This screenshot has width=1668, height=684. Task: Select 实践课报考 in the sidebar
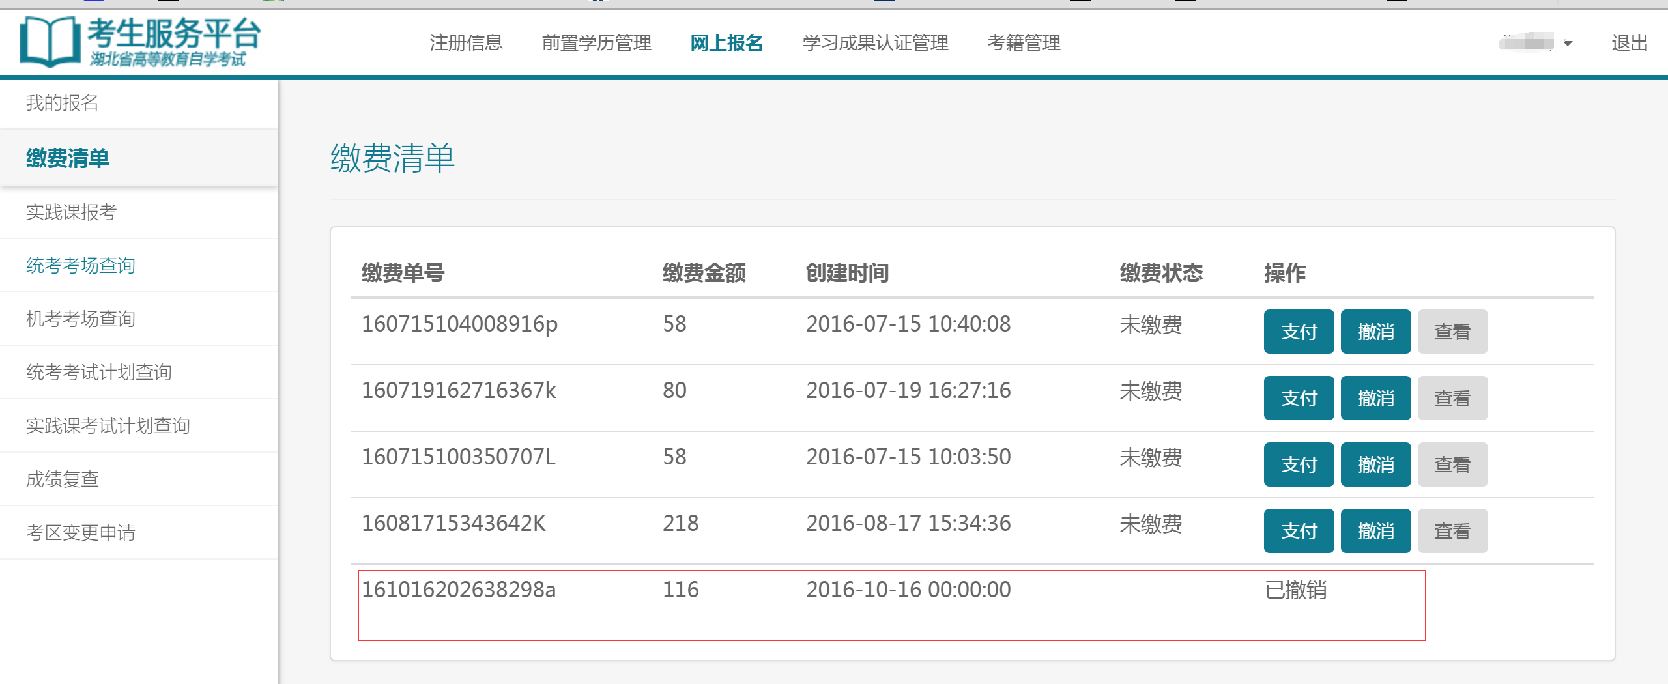(x=72, y=212)
